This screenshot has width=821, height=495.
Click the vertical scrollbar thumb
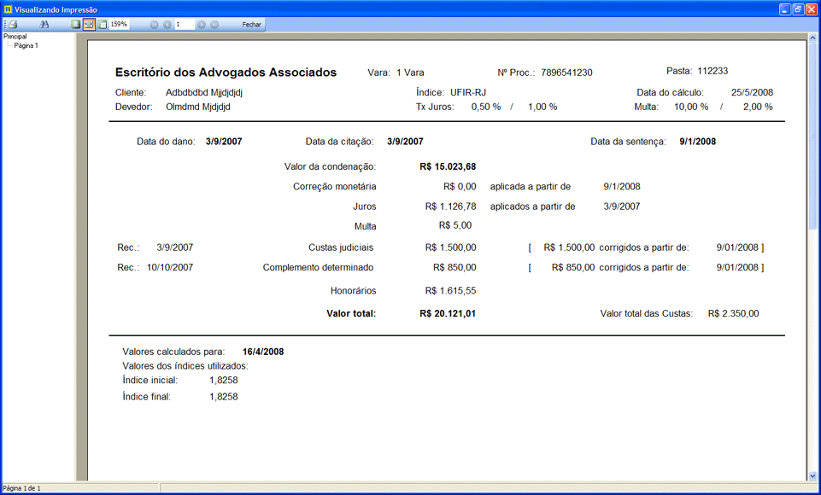(x=812, y=136)
